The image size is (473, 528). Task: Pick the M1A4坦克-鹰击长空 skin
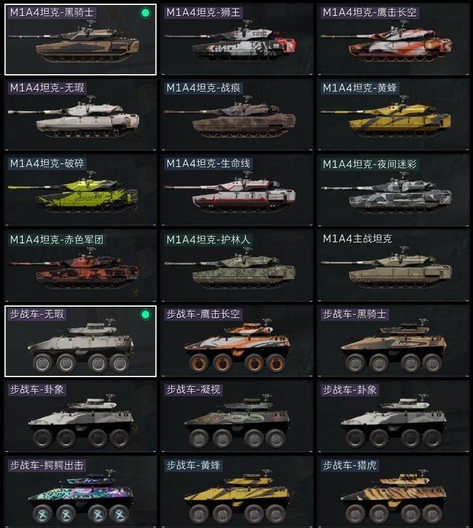click(393, 40)
